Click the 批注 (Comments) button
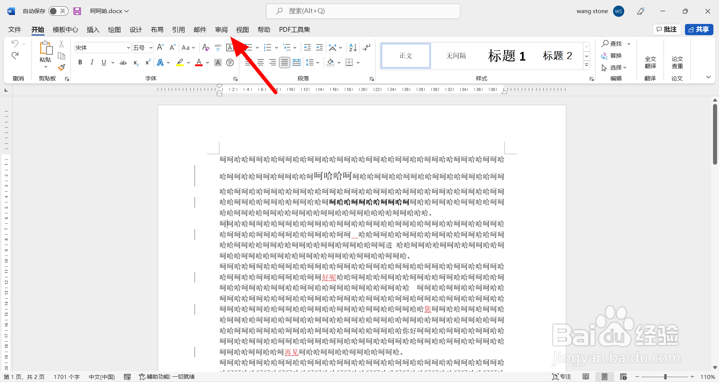The height and width of the screenshot is (382, 719). tap(667, 30)
